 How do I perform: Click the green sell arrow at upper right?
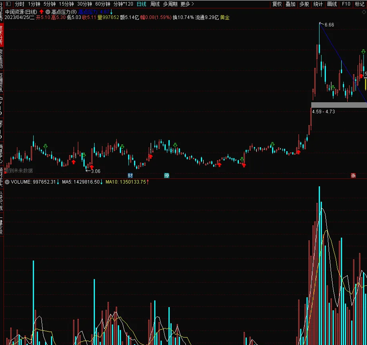tap(363, 51)
